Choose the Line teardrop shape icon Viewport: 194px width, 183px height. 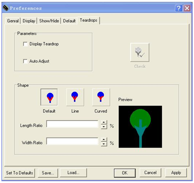[x=75, y=97]
